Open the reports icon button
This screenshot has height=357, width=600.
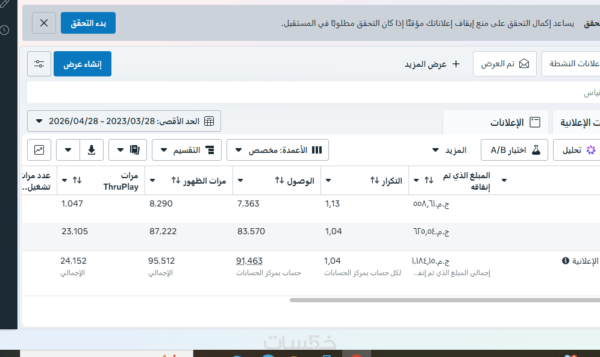click(x=128, y=150)
